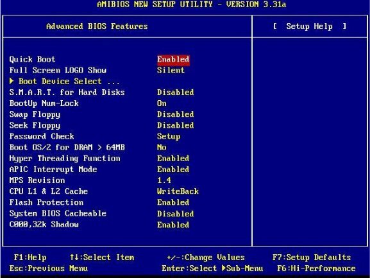The height and width of the screenshot is (278, 370).
Task: Toggle Hyper Threading Function Enabled value
Action: click(173, 158)
